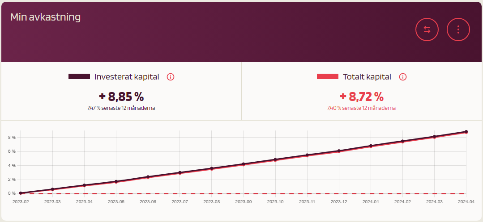Click the Investerat kapital legend label
Screen dimensions: 483x222
pyautogui.click(x=127, y=77)
